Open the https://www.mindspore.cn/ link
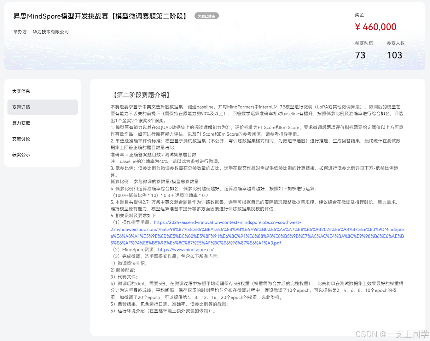The image size is (430, 341). click(x=186, y=249)
